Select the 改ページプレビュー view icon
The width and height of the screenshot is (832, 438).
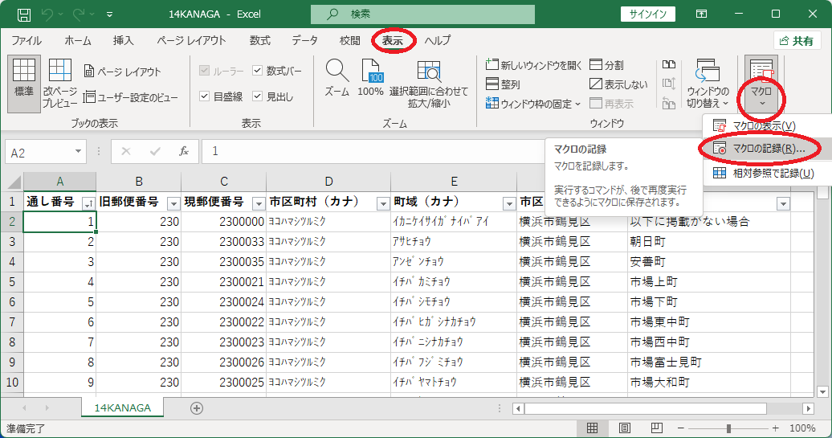60,84
